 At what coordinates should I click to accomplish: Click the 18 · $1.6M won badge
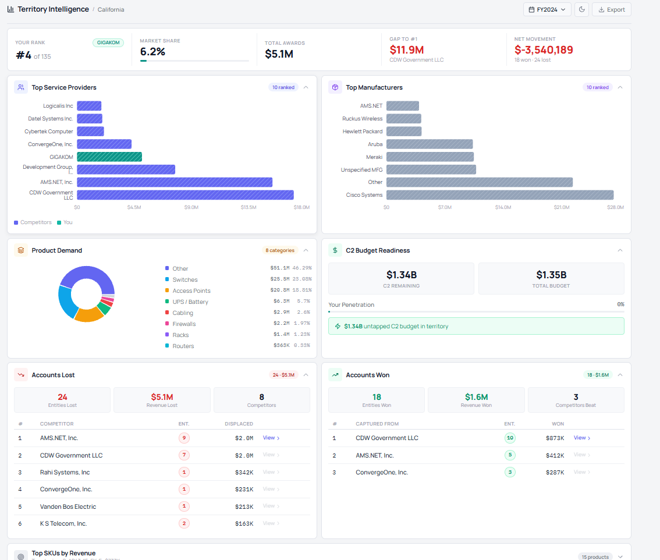coord(598,375)
